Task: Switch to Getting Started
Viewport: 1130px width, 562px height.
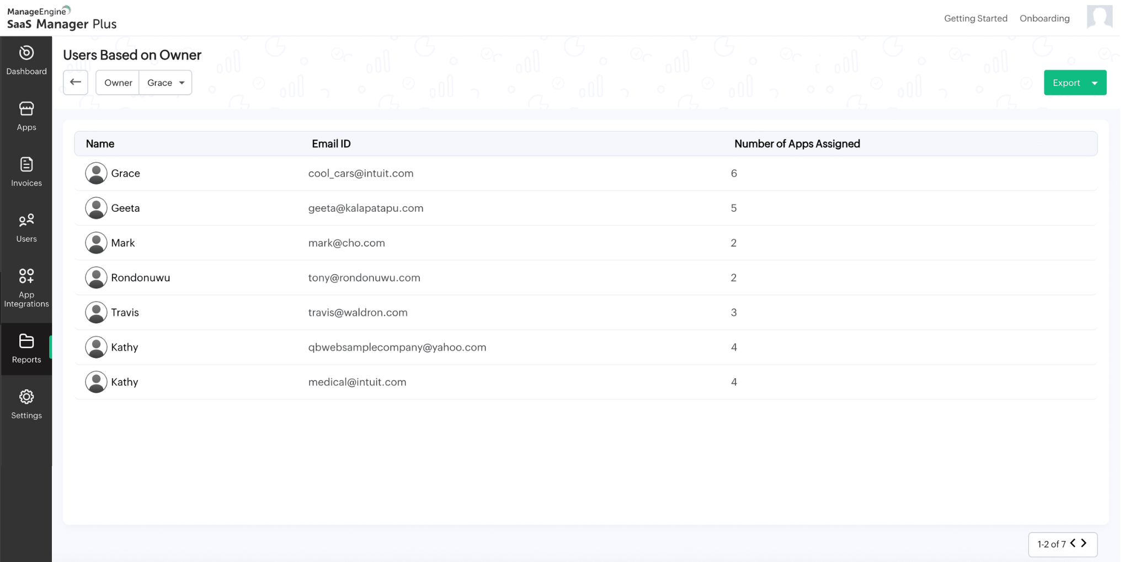Action: [975, 18]
